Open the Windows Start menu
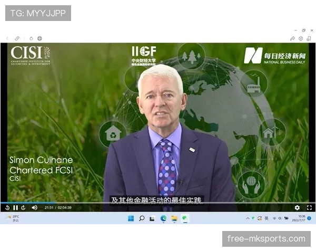This screenshot has width=316, height=252. tap(131, 218)
